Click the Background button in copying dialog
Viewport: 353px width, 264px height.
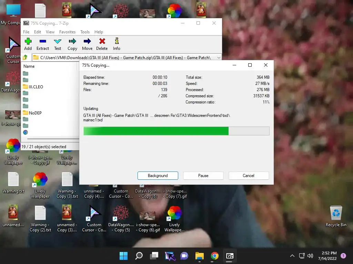[158, 176]
